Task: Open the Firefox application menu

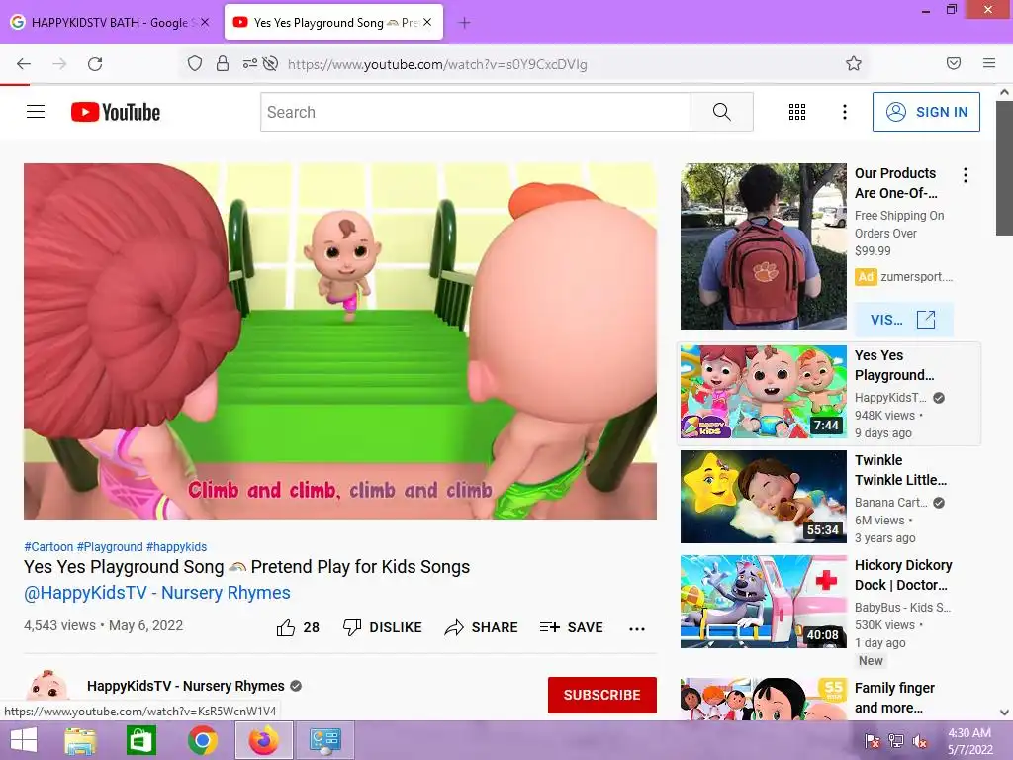Action: (989, 63)
